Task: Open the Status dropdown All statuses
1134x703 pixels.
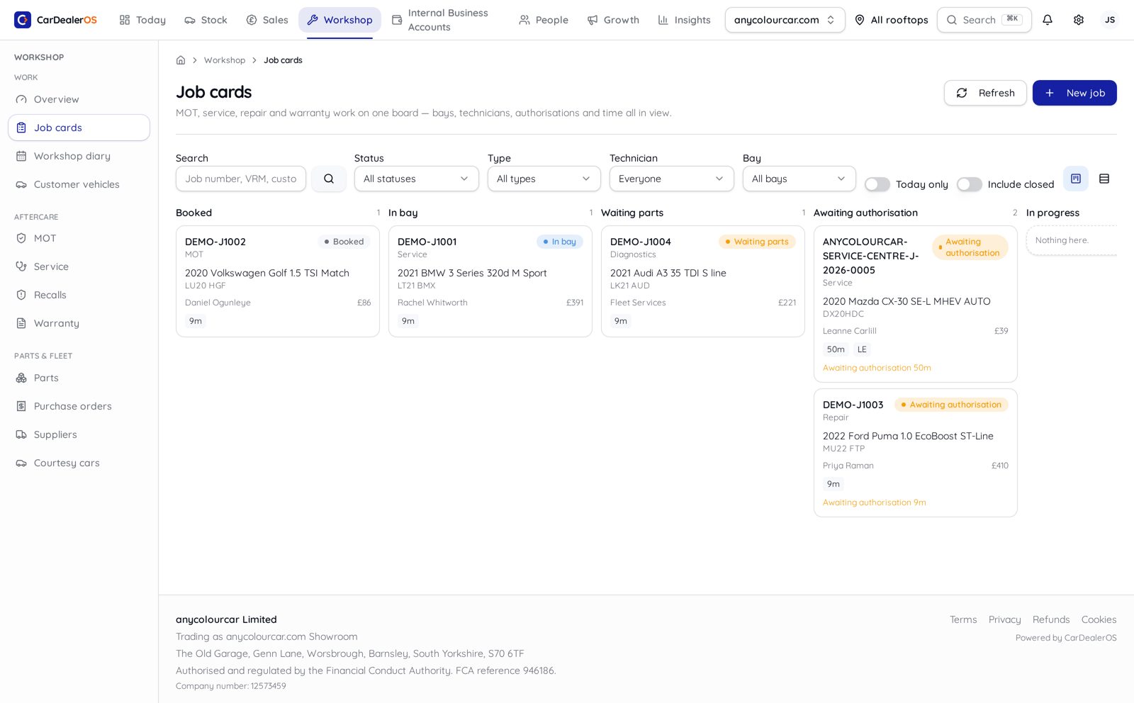Action: click(x=417, y=179)
